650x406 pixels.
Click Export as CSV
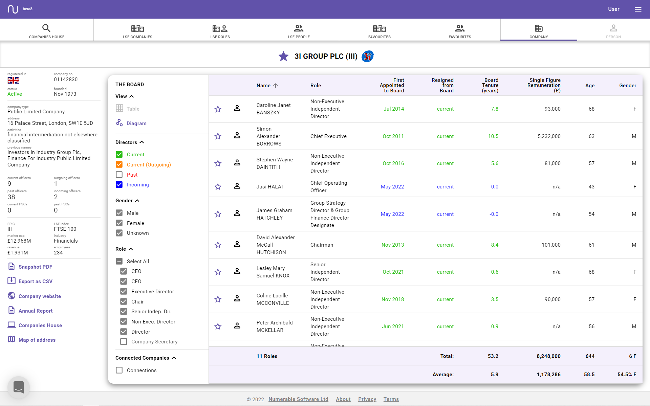[x=30, y=281]
